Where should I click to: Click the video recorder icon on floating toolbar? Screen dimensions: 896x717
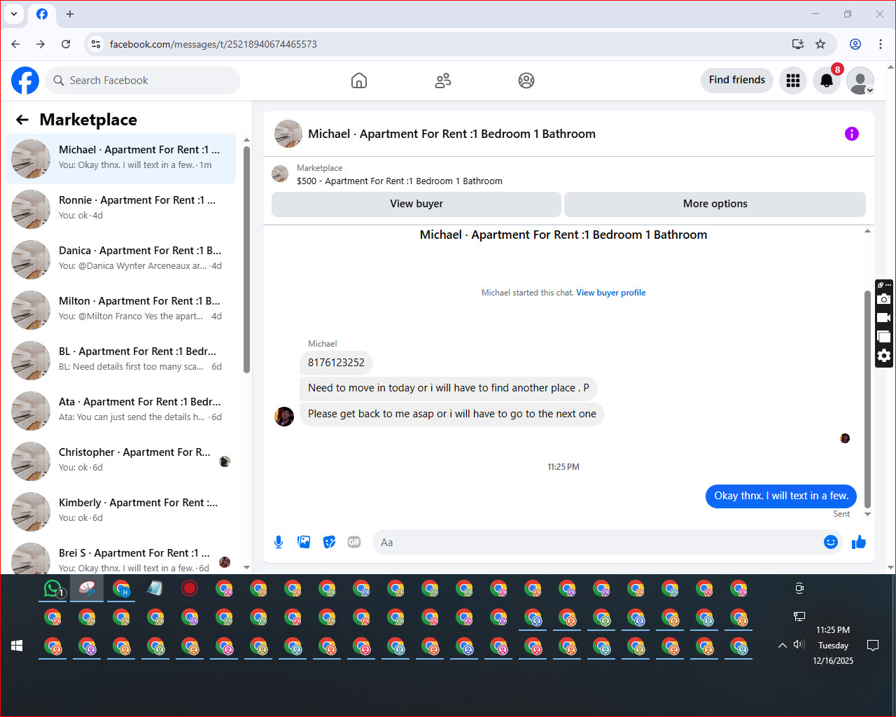click(x=884, y=318)
